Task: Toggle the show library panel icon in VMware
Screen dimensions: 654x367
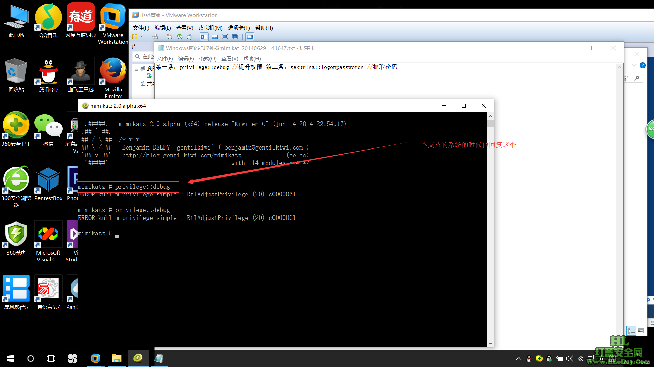Action: pyautogui.click(x=204, y=37)
